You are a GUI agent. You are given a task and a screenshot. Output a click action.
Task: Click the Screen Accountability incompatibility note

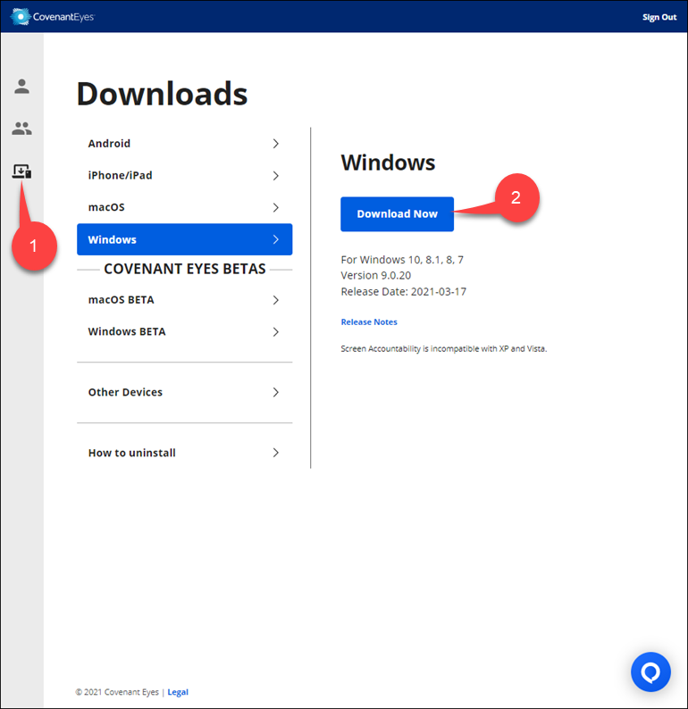(x=444, y=348)
